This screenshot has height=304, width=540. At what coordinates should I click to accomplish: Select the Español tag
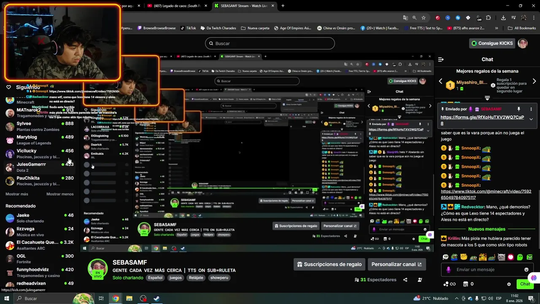[155, 278]
